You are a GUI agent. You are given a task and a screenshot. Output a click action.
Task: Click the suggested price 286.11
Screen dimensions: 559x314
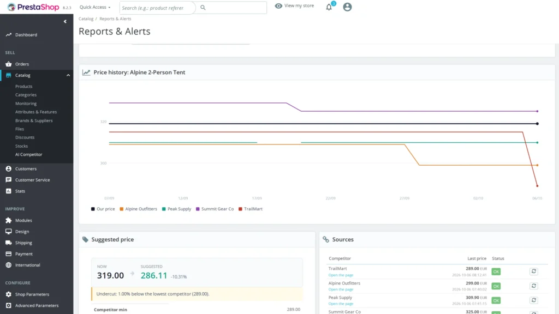(x=153, y=275)
